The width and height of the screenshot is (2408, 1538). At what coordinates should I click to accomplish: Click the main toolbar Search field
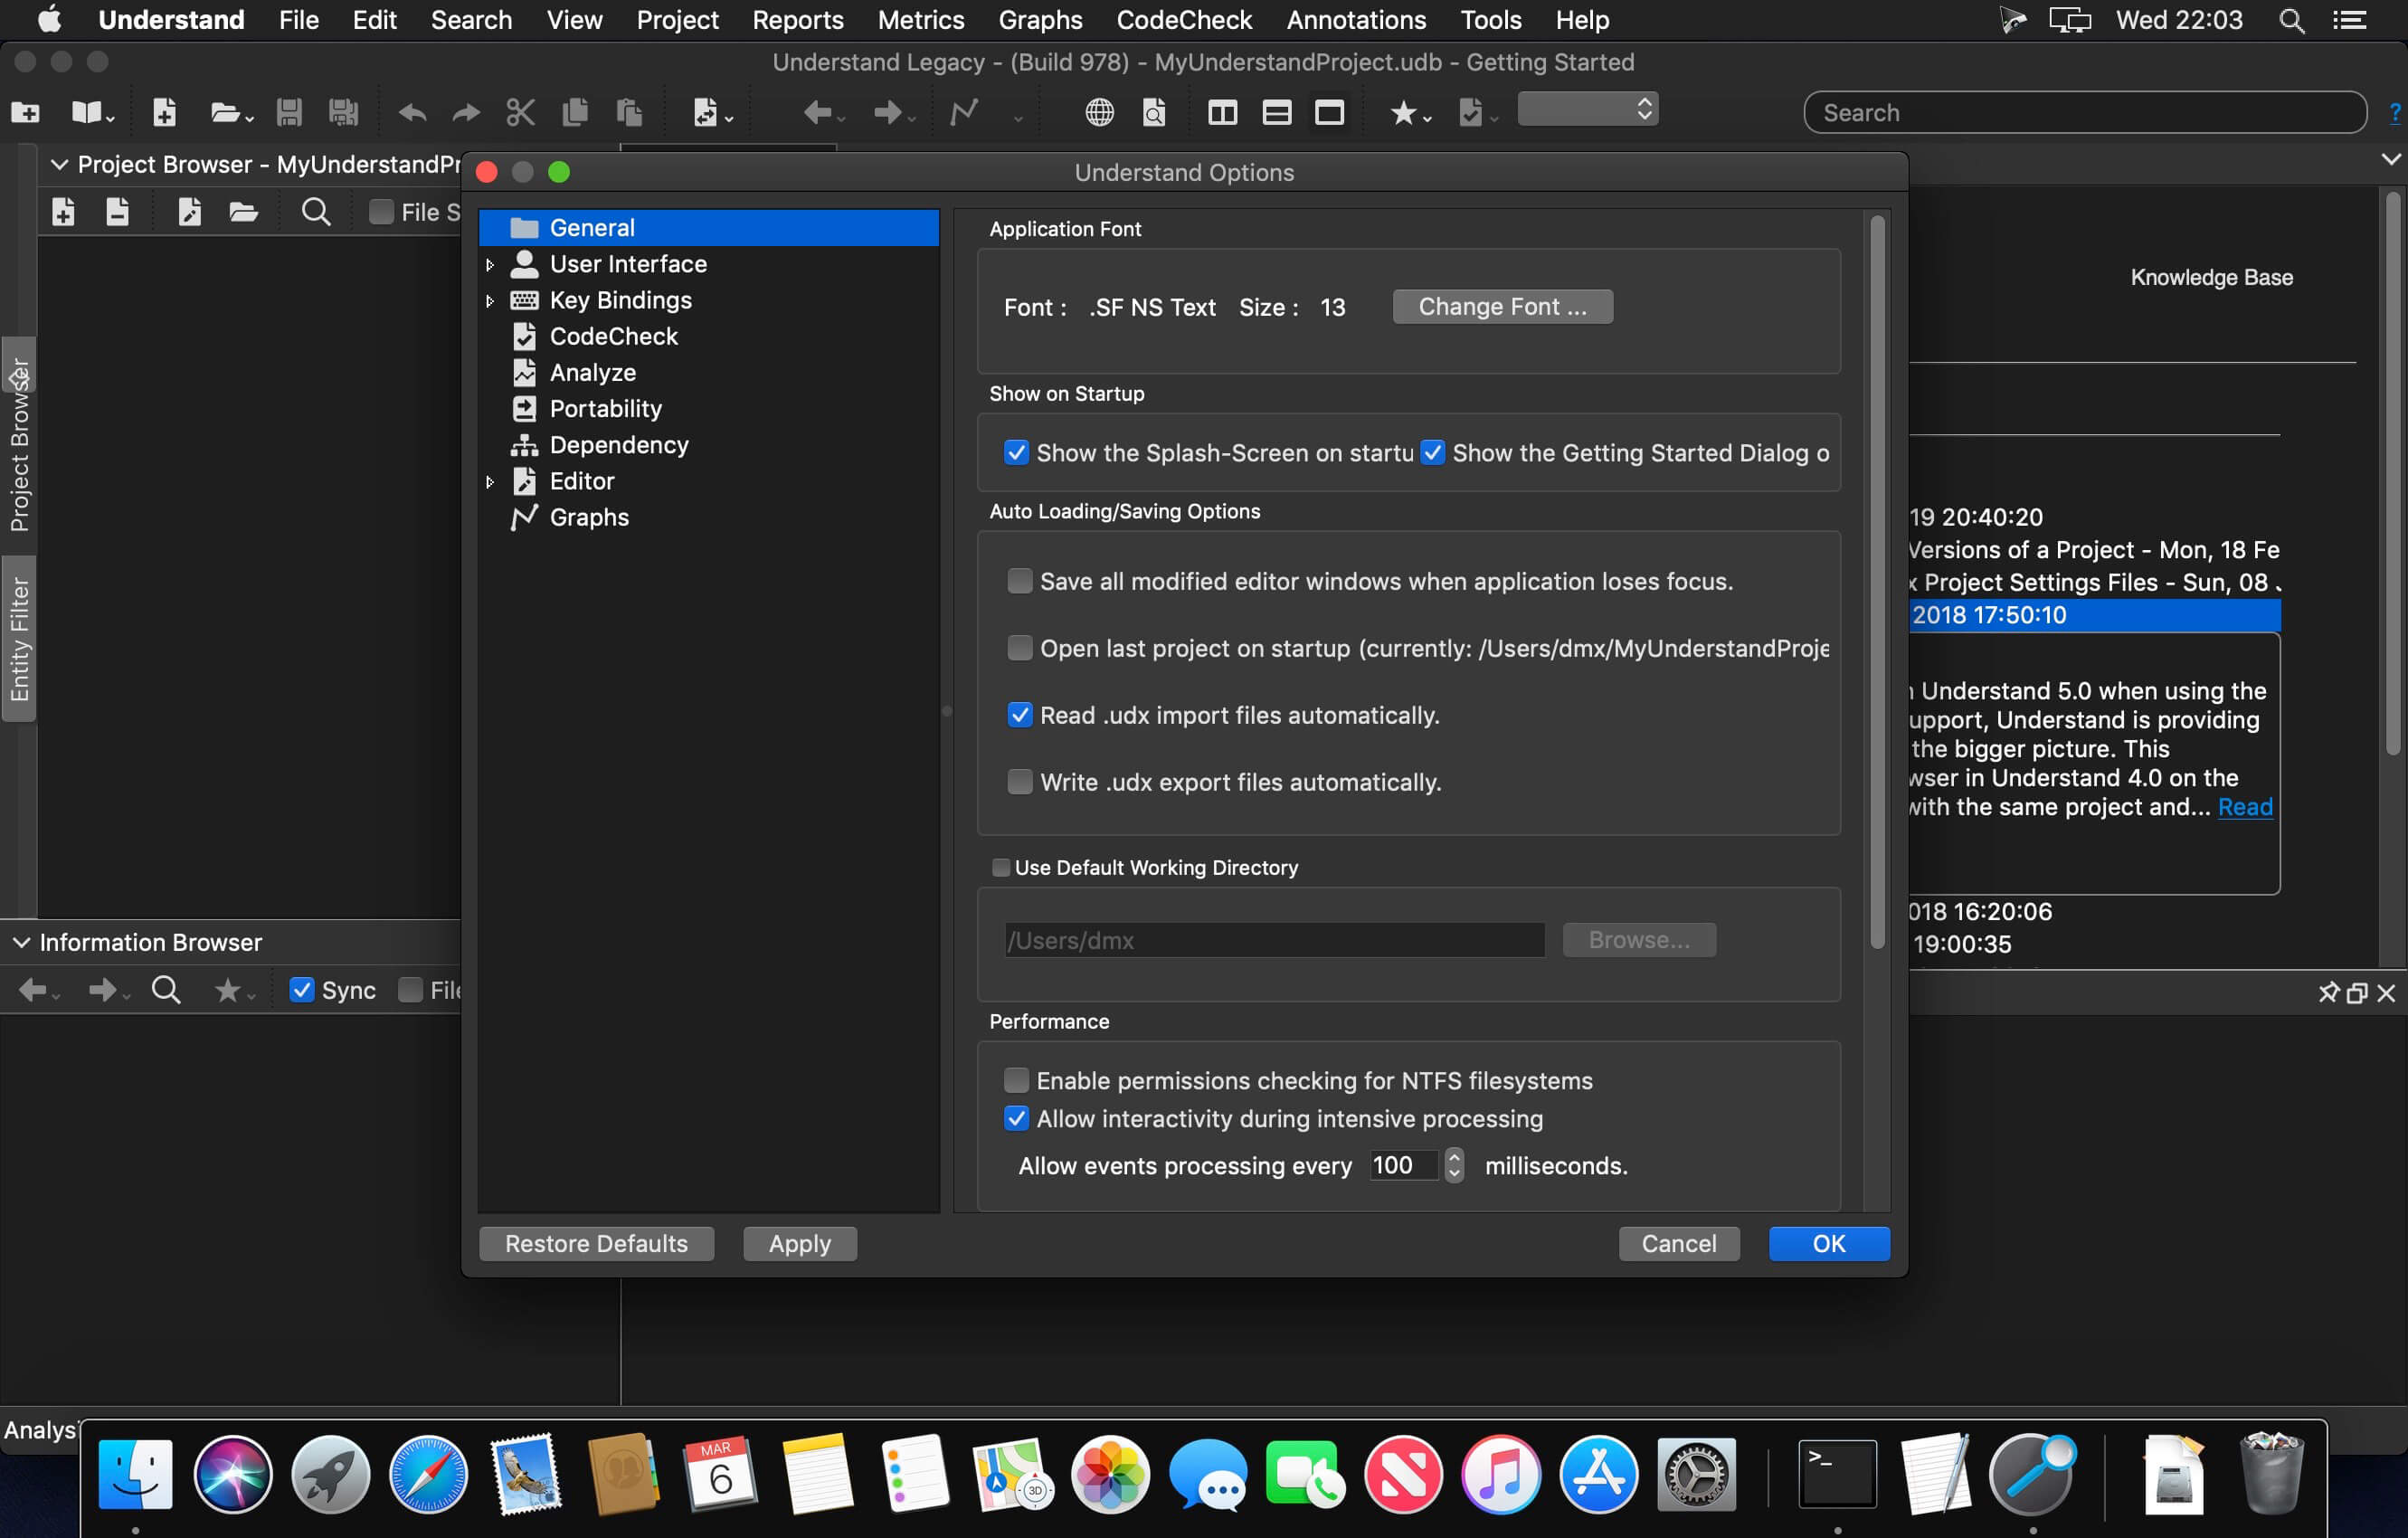(x=2085, y=112)
